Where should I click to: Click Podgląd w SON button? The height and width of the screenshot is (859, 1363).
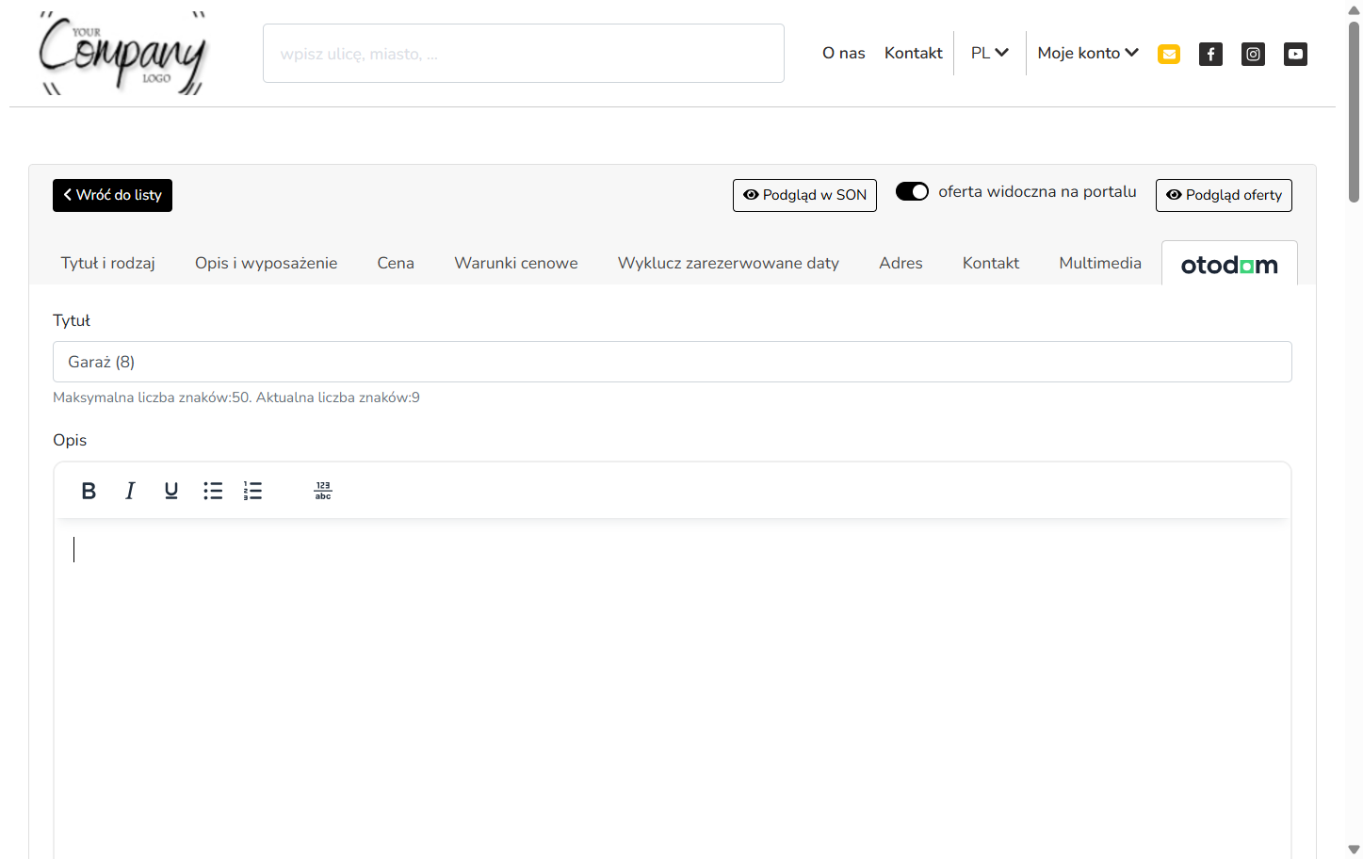pyautogui.click(x=804, y=195)
